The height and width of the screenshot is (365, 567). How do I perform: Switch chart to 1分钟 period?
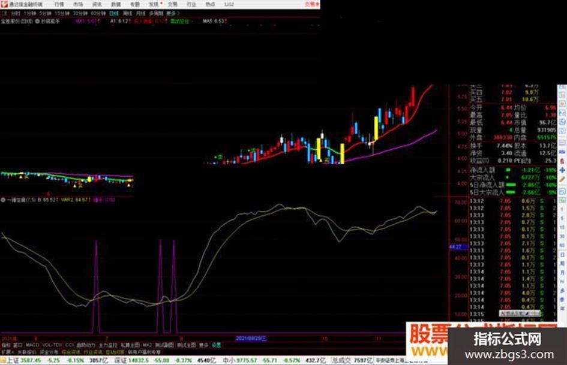click(30, 13)
